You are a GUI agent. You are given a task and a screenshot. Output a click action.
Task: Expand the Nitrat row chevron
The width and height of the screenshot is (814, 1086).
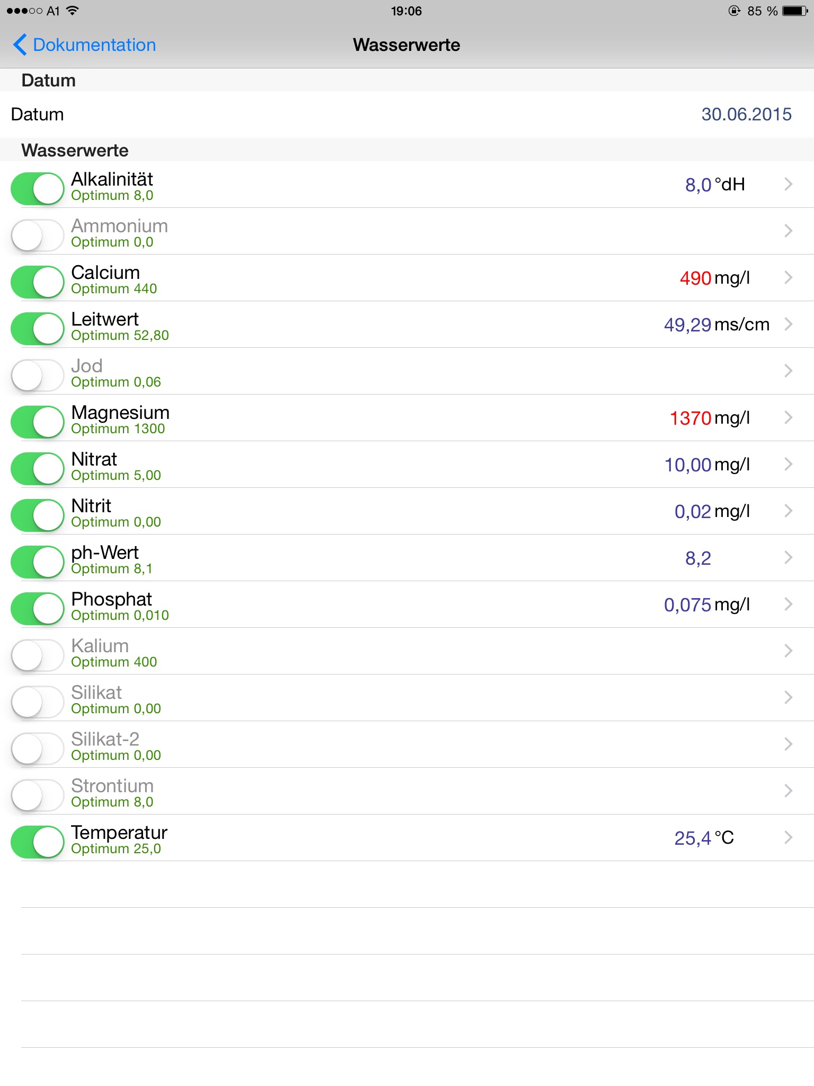tap(788, 464)
